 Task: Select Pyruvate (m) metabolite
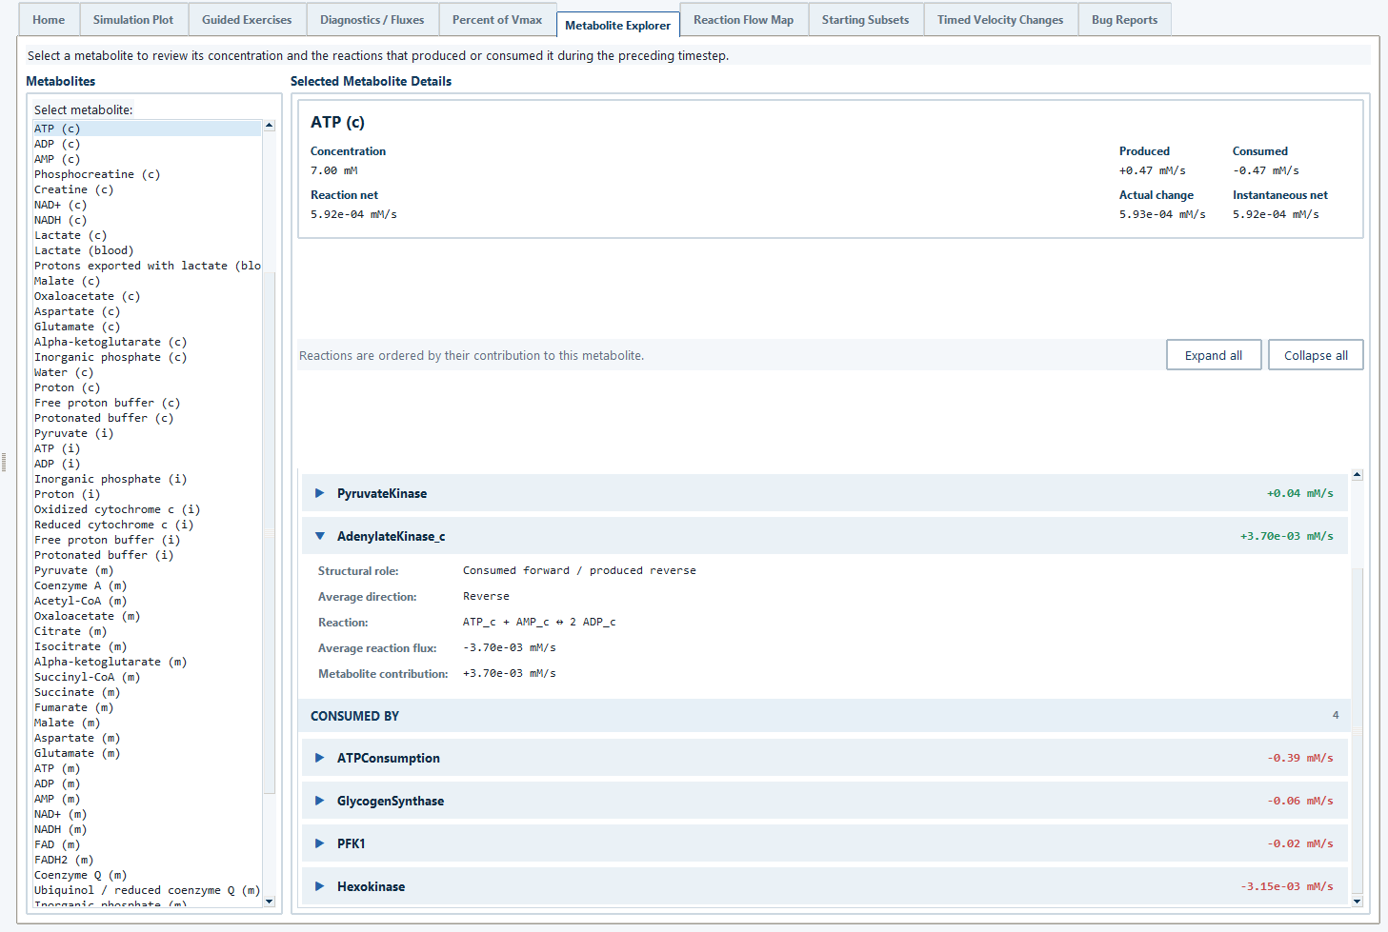click(x=147, y=570)
